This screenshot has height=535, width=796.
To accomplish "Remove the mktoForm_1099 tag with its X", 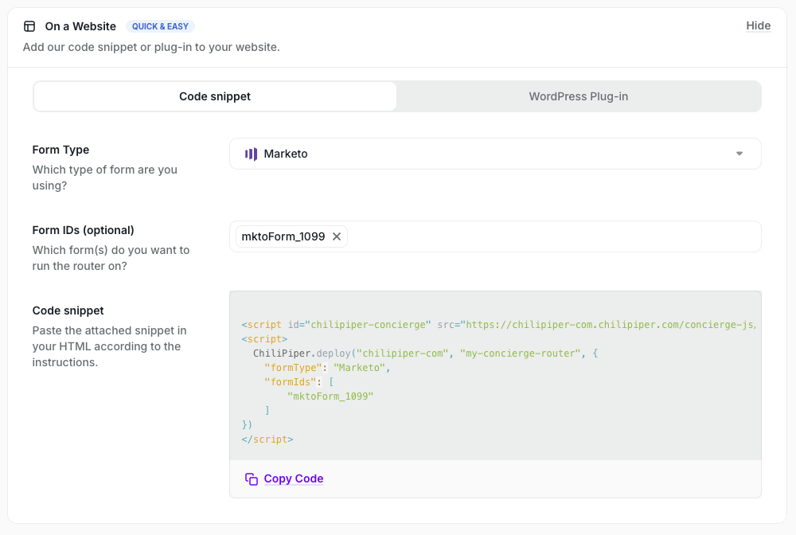I will point(337,236).
